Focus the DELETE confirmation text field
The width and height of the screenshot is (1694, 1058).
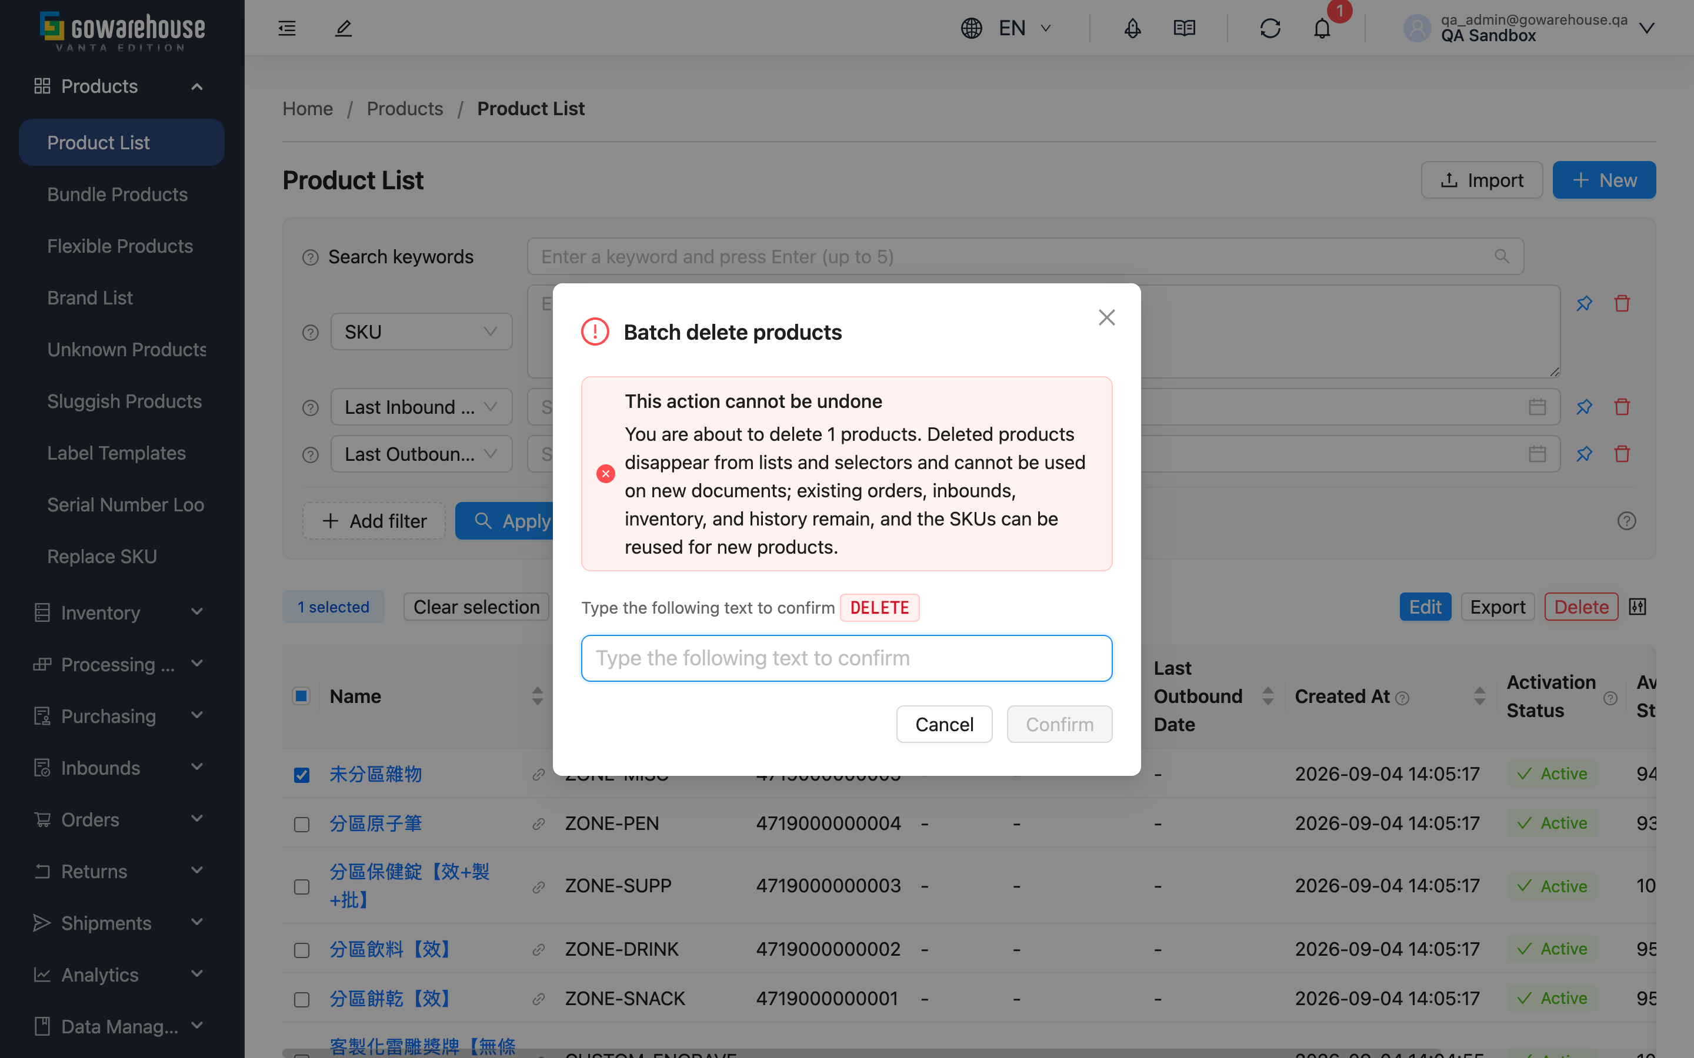coord(846,658)
